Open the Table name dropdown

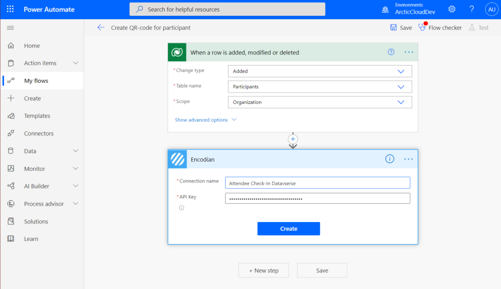point(320,87)
